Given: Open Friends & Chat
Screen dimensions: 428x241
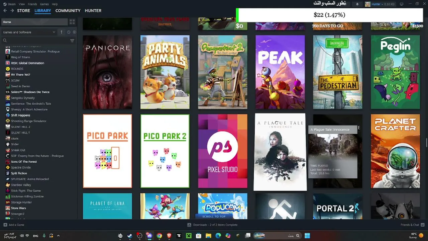Looking at the screenshot, I should 412,225.
